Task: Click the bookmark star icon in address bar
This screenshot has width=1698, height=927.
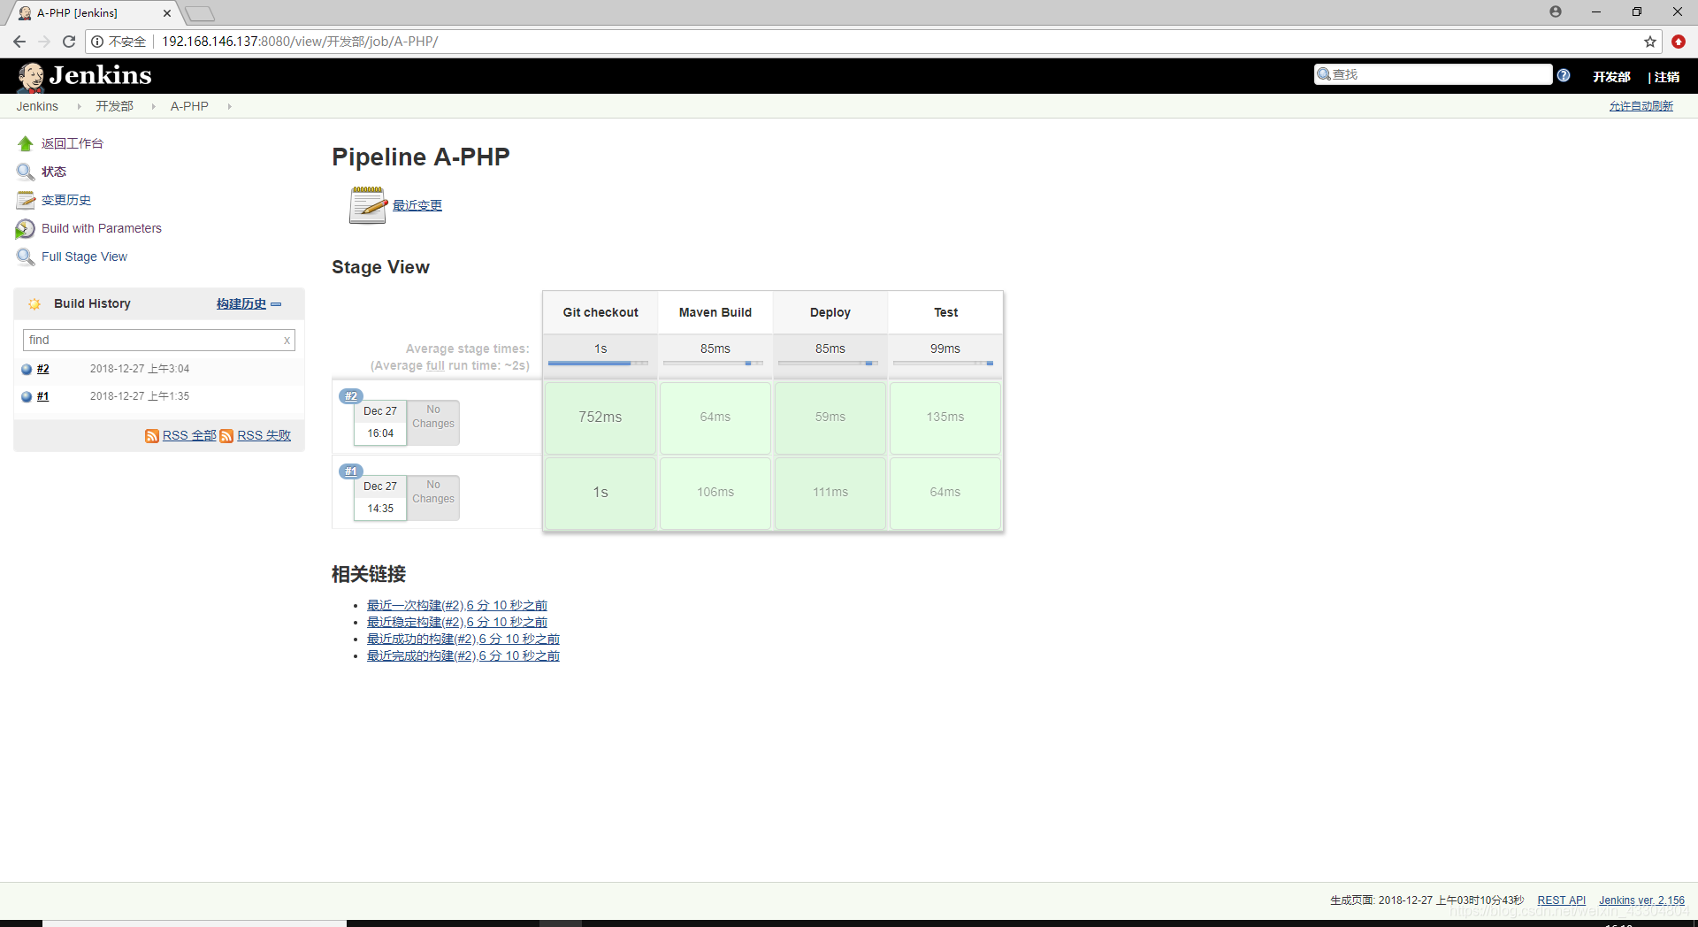Action: 1650,42
